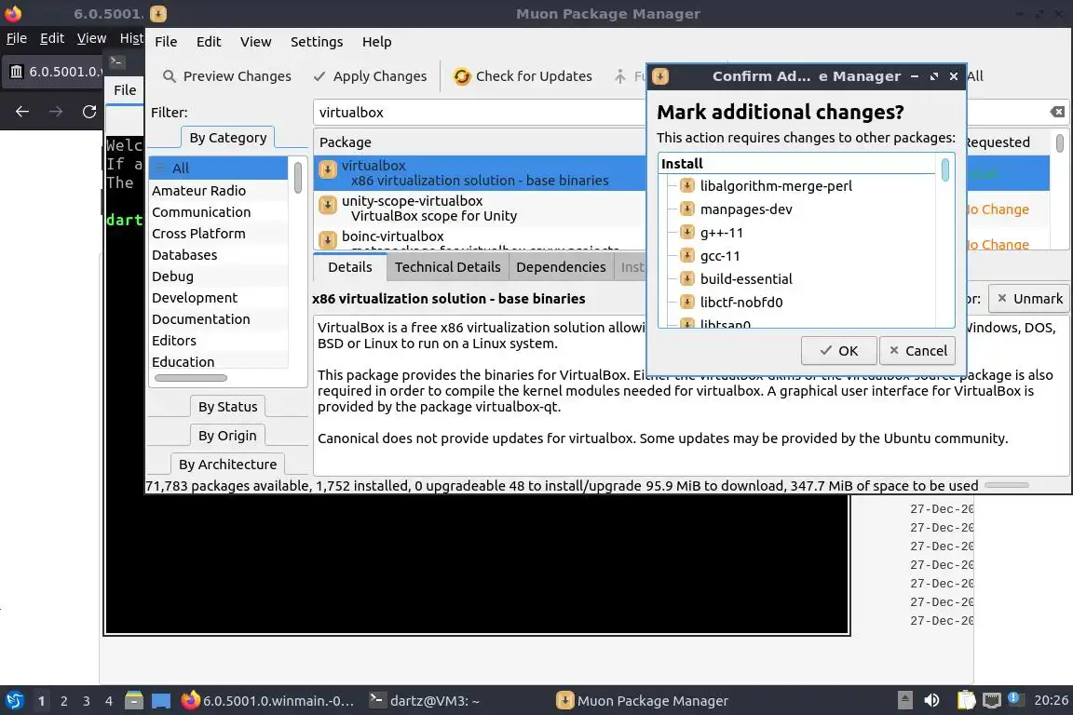Click the clipboard icon in system tray
Image resolution: width=1073 pixels, height=715 pixels.
pos(966,701)
